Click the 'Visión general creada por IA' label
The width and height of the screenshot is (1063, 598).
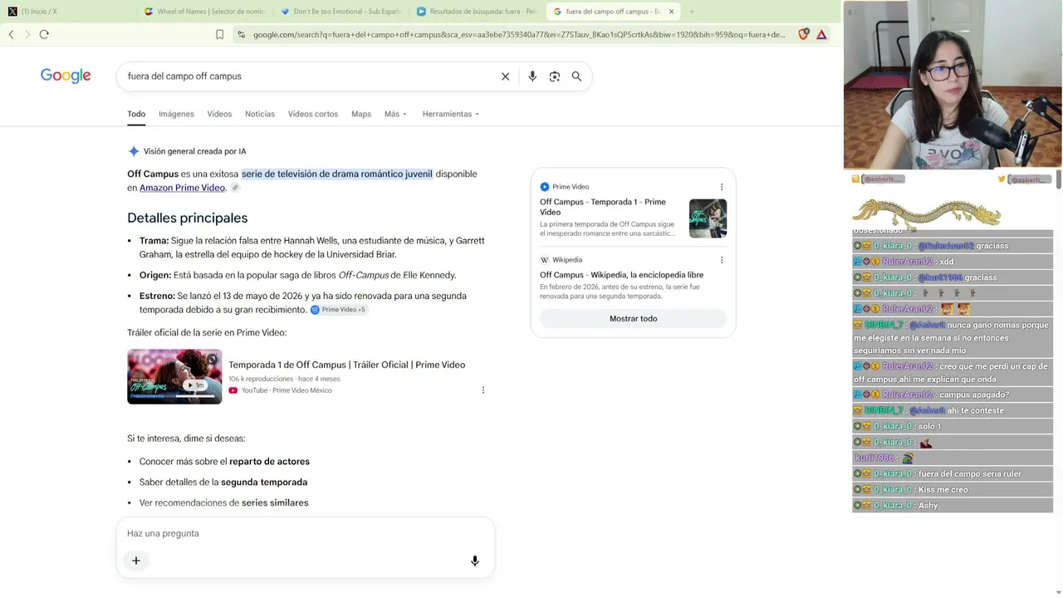(x=194, y=151)
